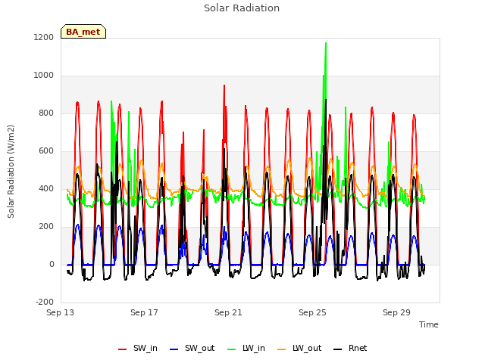This screenshot has width=485, height=363.
Task: Click the orange LW_out legend swatch
Action: coord(282,349)
